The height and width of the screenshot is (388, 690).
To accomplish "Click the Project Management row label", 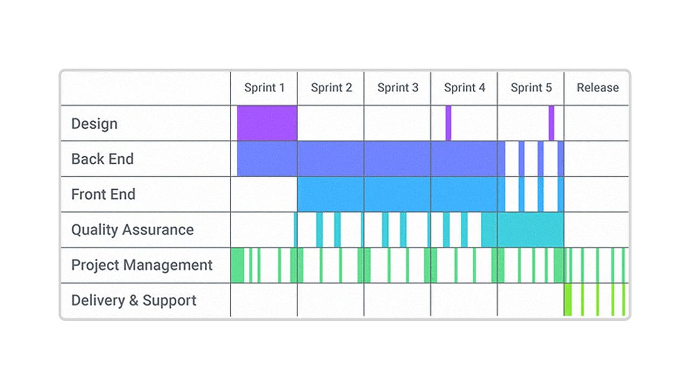I will pyautogui.click(x=142, y=265).
